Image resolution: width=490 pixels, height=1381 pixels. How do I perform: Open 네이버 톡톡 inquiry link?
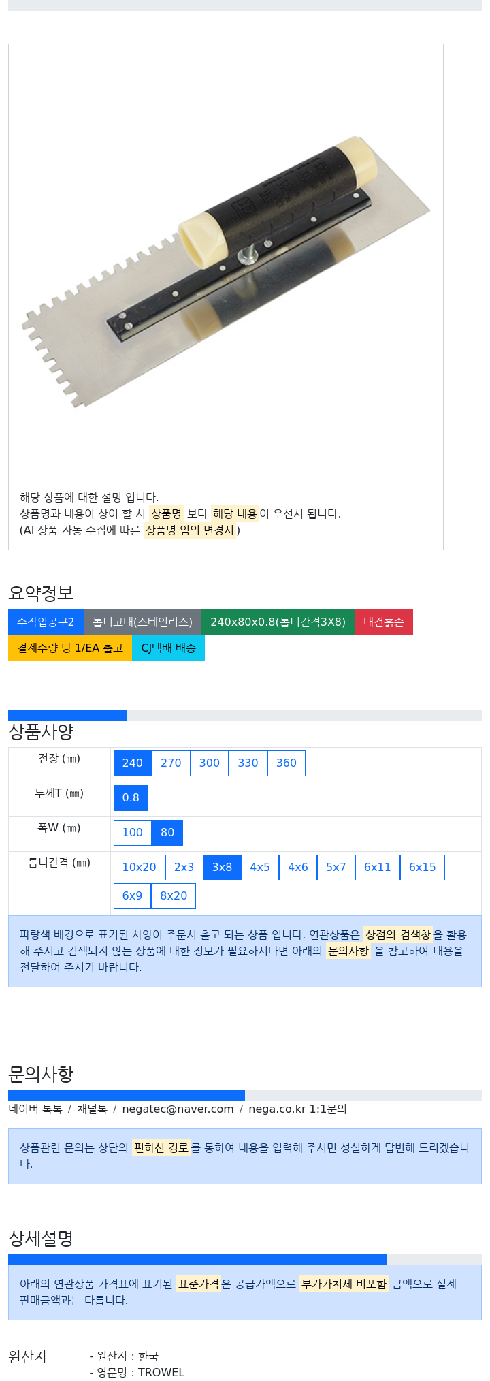click(35, 1109)
